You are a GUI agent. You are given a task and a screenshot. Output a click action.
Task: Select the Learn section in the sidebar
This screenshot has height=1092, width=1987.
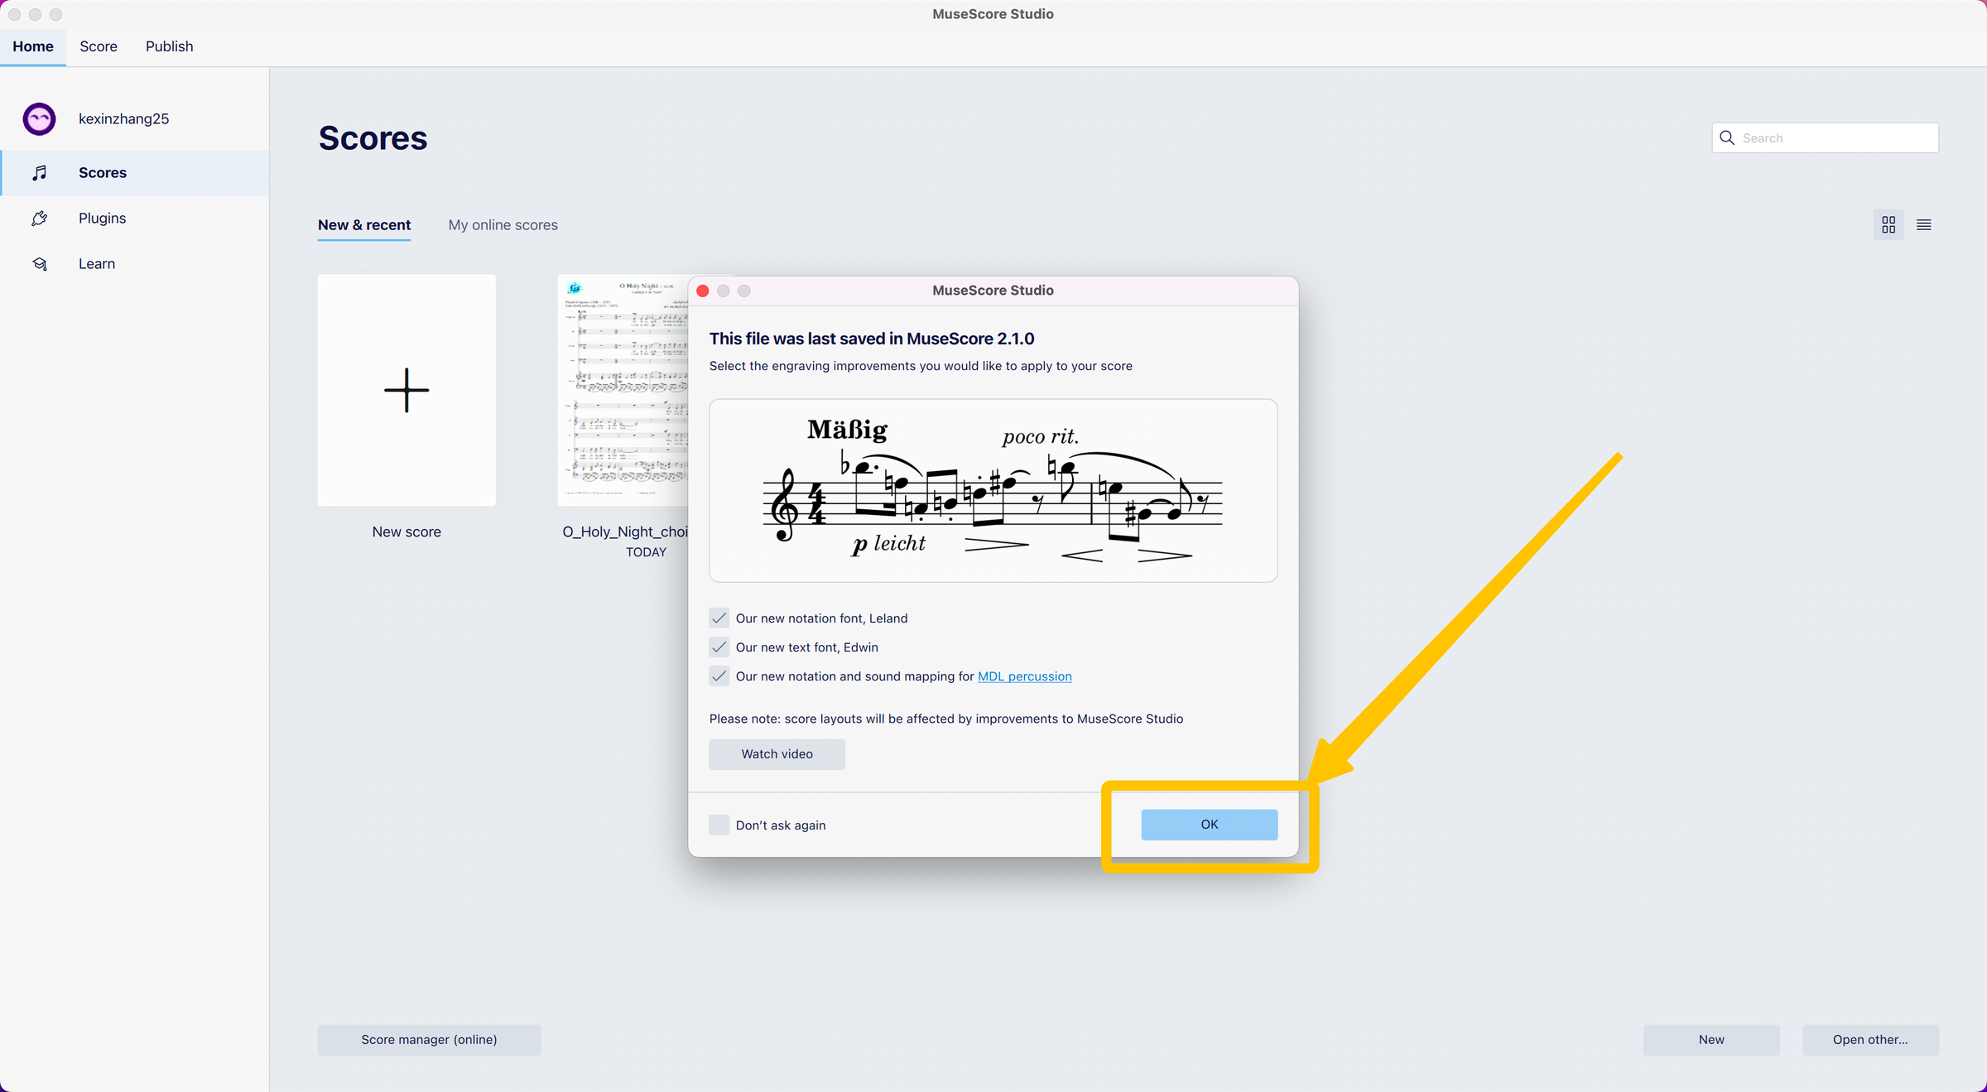96,263
